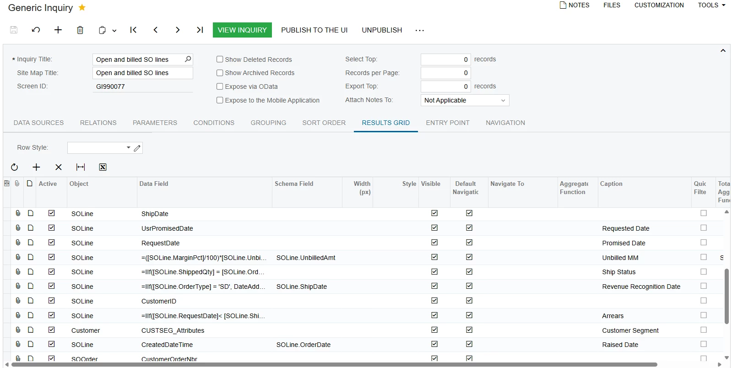Select the ENTRY POINT tab
This screenshot has width=732, height=368.
pyautogui.click(x=448, y=123)
